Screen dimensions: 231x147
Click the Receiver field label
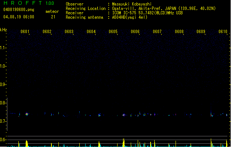coord(75,13)
